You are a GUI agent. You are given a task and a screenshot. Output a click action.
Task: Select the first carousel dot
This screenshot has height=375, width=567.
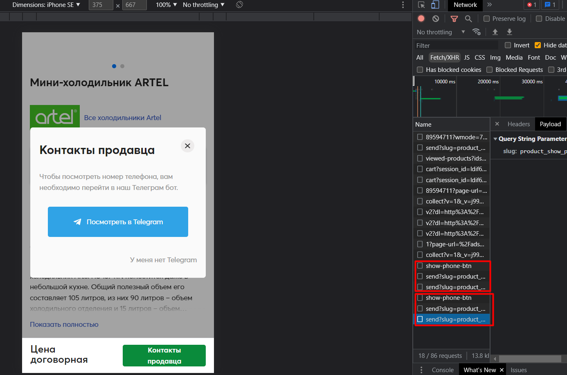pyautogui.click(x=114, y=66)
